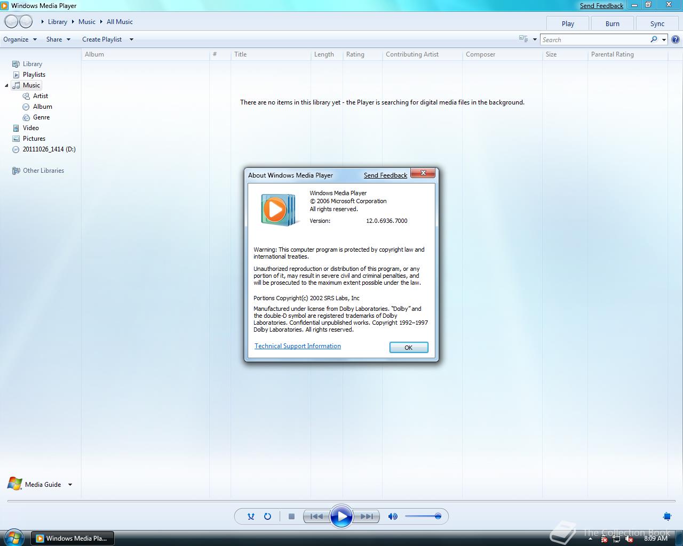Mute the player volume

[x=393, y=516]
